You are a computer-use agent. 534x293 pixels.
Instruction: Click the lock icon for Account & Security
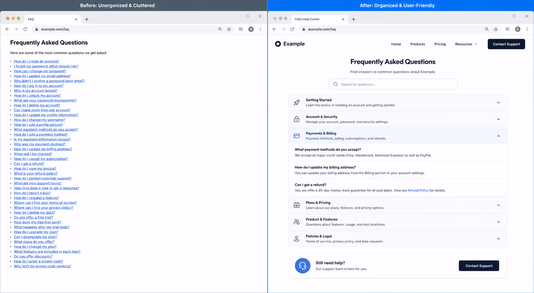click(x=296, y=119)
